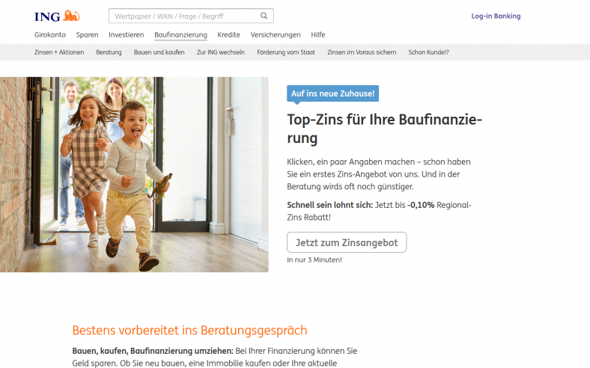590x368 pixels.
Task: Open Log-in Banking
Action: (x=496, y=16)
